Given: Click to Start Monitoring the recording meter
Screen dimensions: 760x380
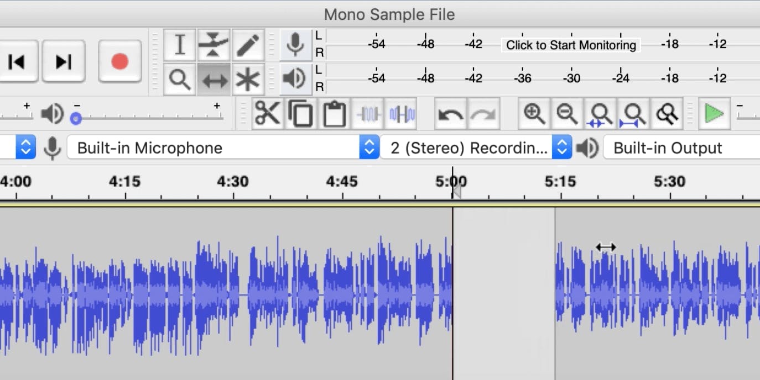Looking at the screenshot, I should click(x=570, y=45).
